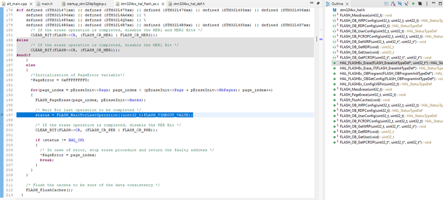Click the HAL_OK constant in the if condition
The height and width of the screenshot is (200, 443).
tap(76, 140)
